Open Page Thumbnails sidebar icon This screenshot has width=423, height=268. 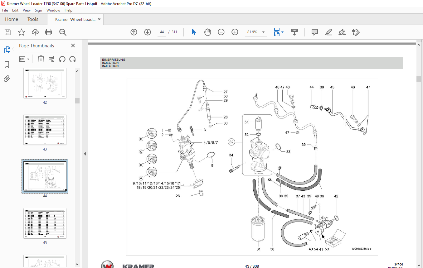coord(7,50)
